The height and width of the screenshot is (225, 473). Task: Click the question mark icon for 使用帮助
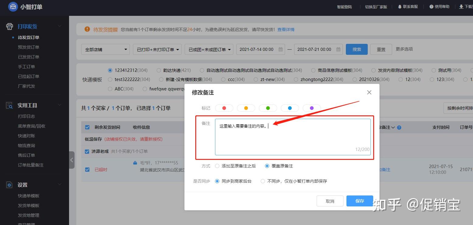(x=431, y=7)
